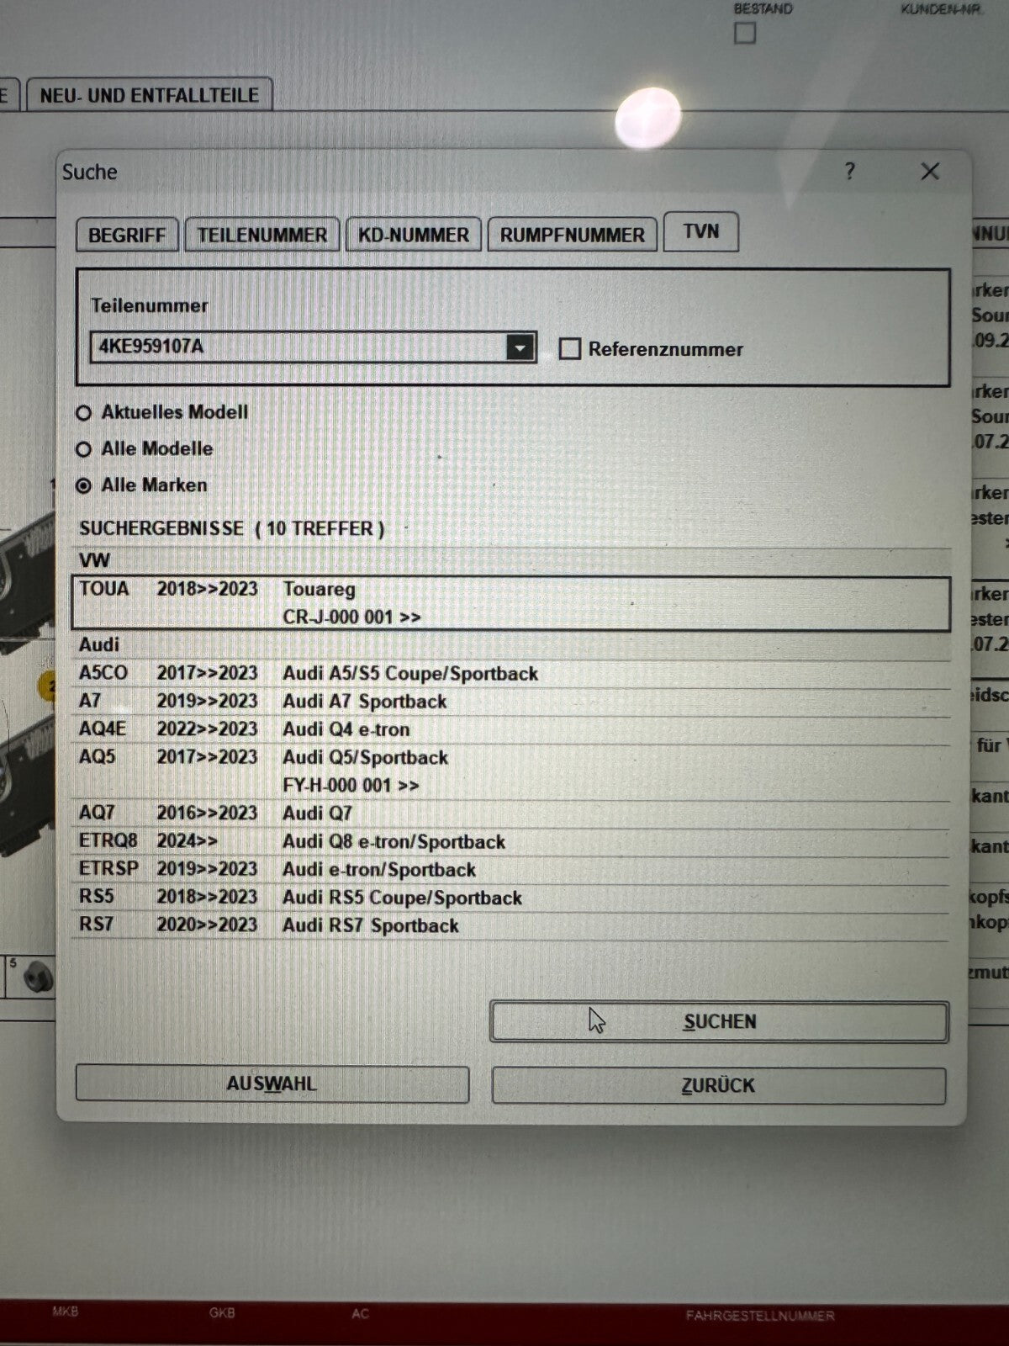Viewport: 1009px width, 1346px height.
Task: Click the AUSWAHL button
Action: [272, 1084]
